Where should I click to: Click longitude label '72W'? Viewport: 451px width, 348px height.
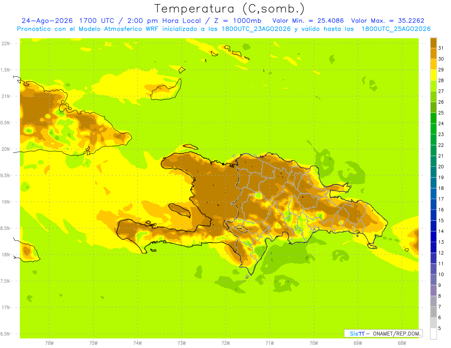[x=225, y=343]
